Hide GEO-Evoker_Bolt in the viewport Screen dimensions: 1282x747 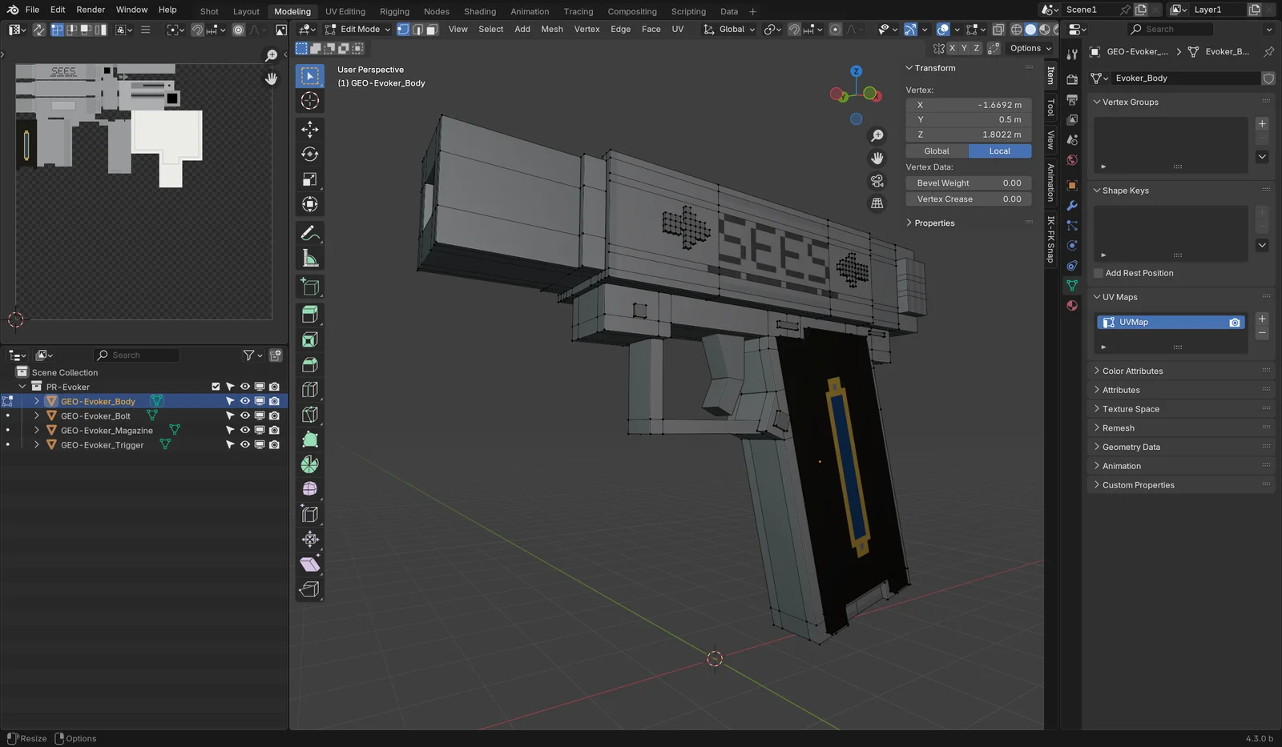point(245,416)
